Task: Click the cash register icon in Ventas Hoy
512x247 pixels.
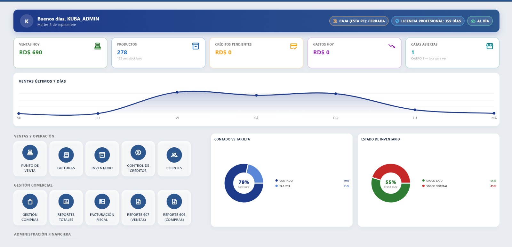Action: point(98,46)
